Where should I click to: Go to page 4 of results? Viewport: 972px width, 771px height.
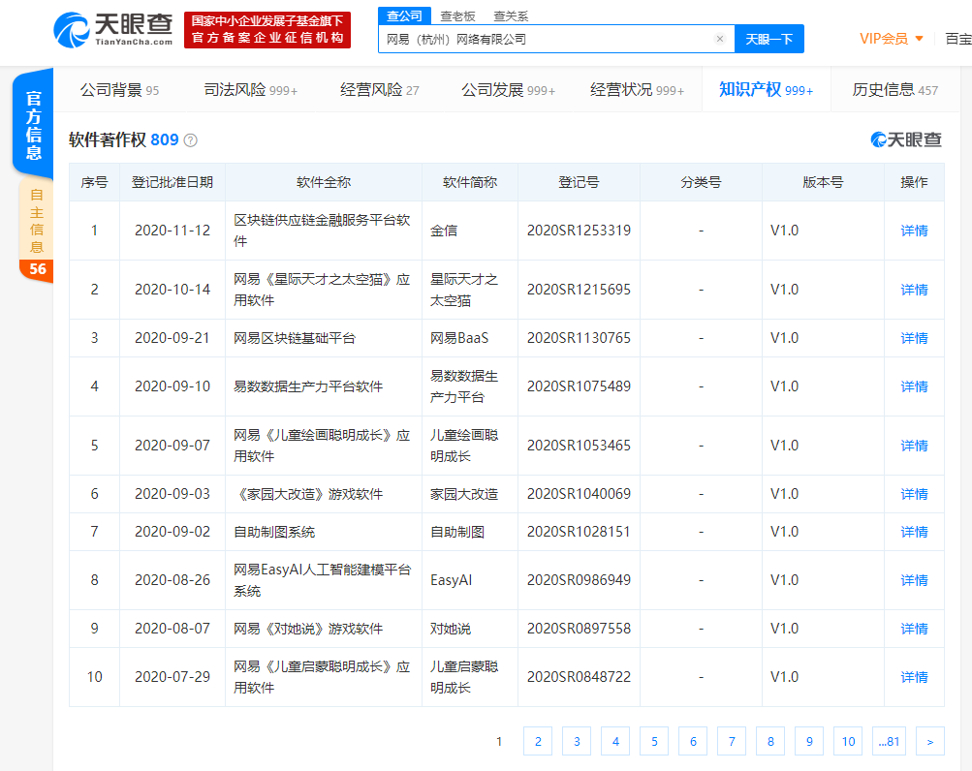615,741
